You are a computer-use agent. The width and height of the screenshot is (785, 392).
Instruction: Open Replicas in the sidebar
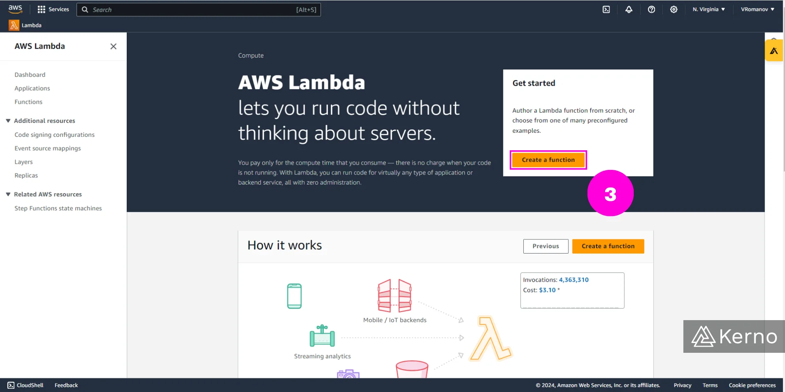(x=26, y=175)
